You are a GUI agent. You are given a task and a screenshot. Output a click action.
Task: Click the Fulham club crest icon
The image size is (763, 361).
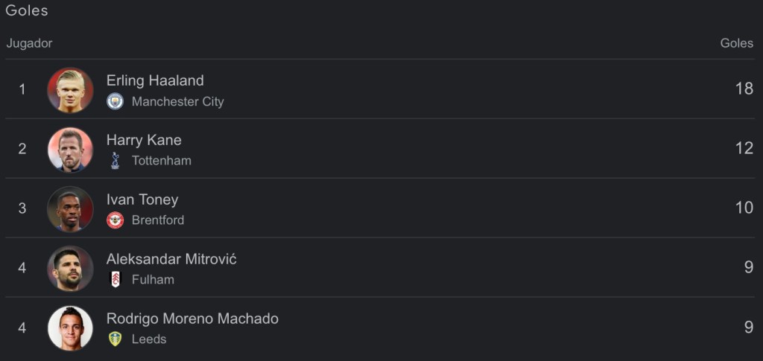115,280
